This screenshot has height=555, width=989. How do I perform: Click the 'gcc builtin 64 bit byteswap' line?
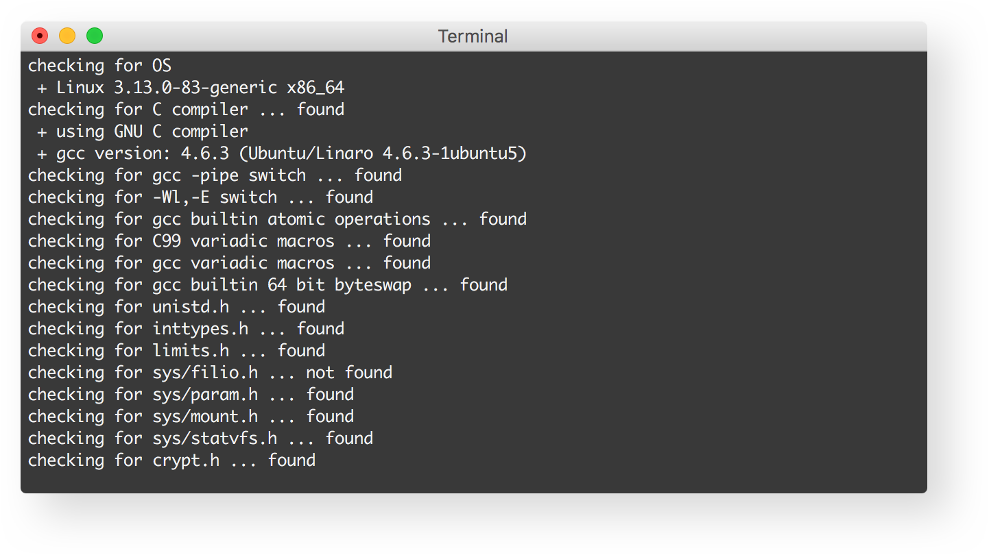coord(267,285)
